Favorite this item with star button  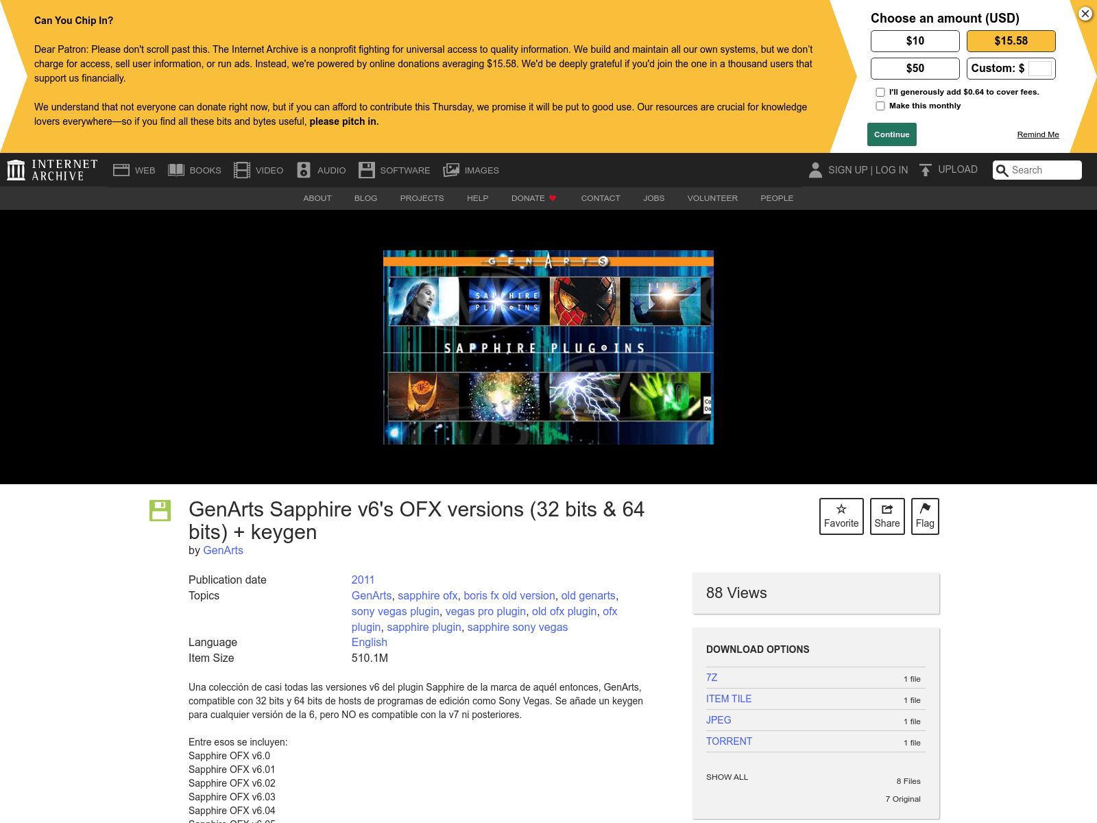tap(841, 516)
